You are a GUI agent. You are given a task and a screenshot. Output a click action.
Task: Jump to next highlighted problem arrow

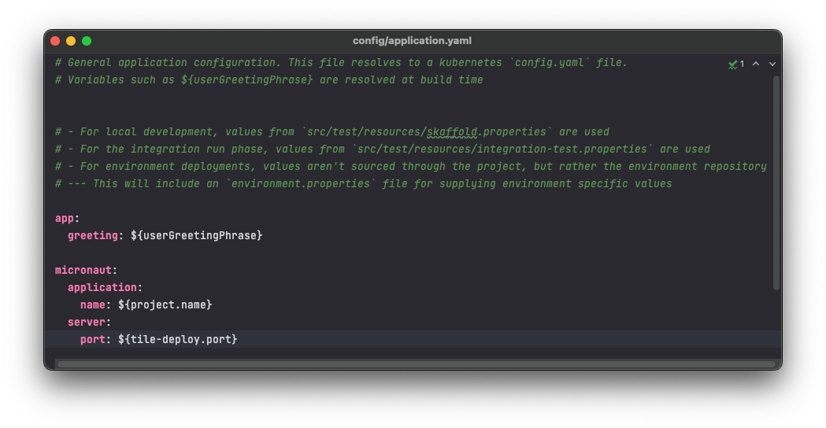(772, 64)
